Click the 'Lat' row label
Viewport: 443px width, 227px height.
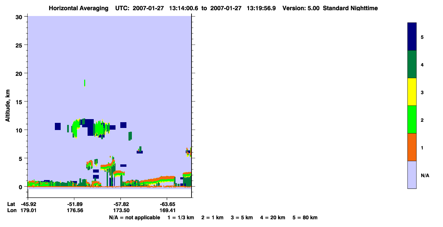(x=11, y=204)
